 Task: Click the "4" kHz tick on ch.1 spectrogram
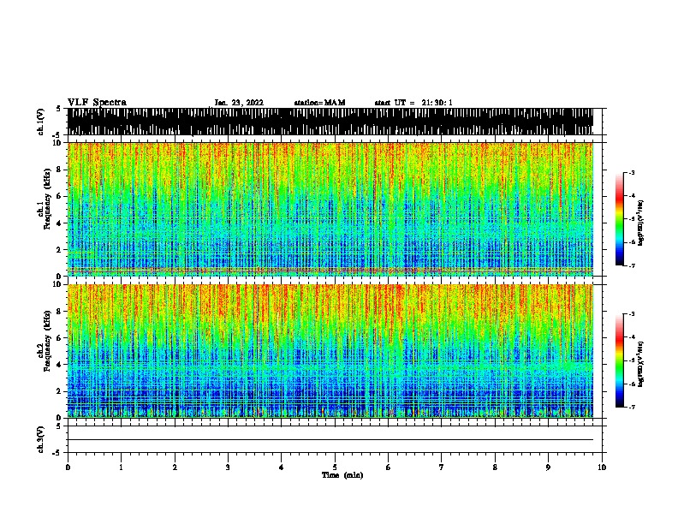click(60, 223)
